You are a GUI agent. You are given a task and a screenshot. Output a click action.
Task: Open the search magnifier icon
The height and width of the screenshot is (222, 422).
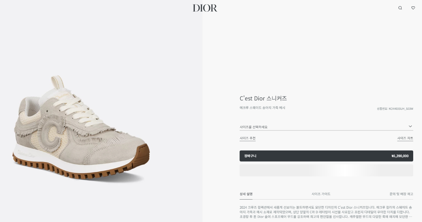click(x=400, y=8)
